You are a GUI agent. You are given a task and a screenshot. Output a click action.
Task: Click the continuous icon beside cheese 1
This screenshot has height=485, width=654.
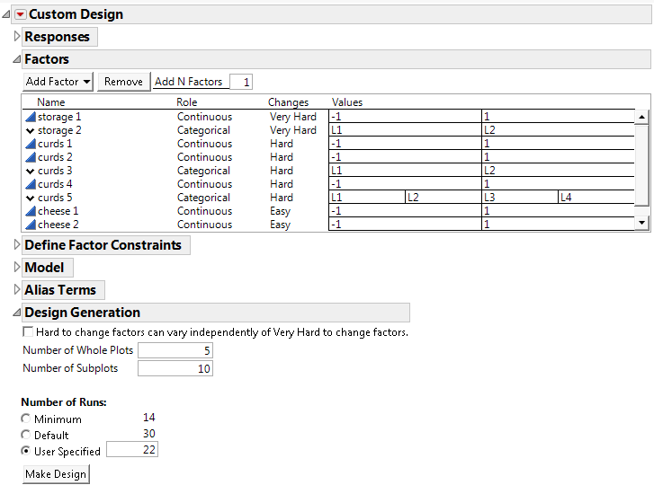tap(31, 211)
